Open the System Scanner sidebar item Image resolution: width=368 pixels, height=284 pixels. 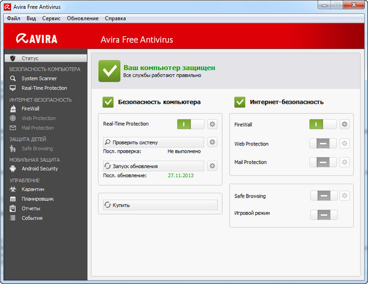(x=39, y=79)
